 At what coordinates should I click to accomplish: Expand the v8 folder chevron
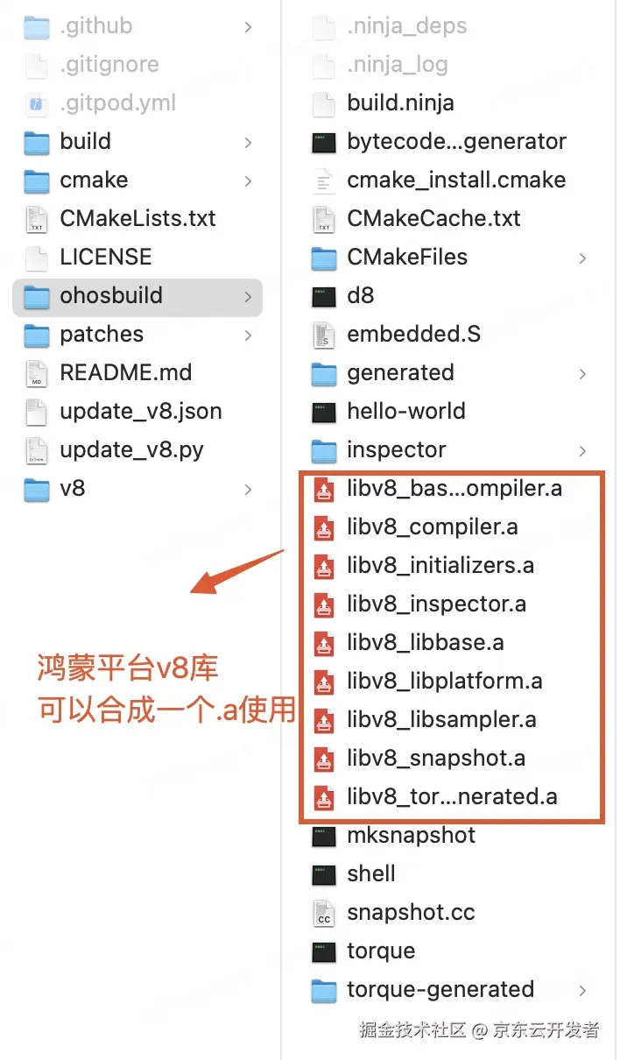pos(249,489)
